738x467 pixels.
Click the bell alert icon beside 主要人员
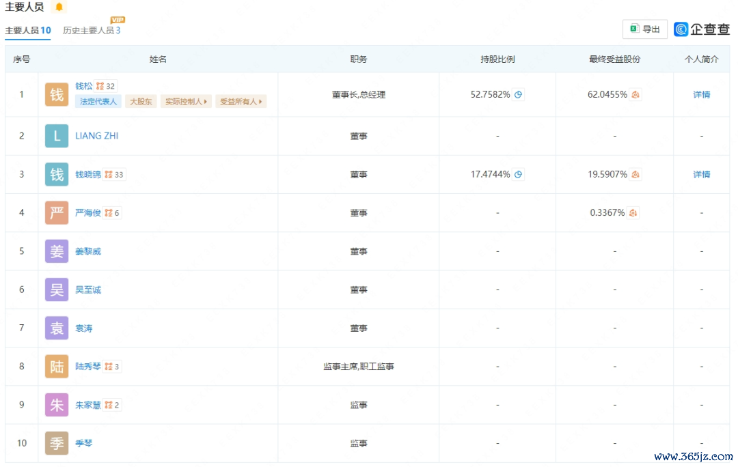click(x=59, y=8)
